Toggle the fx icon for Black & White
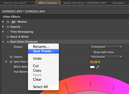 8,37
